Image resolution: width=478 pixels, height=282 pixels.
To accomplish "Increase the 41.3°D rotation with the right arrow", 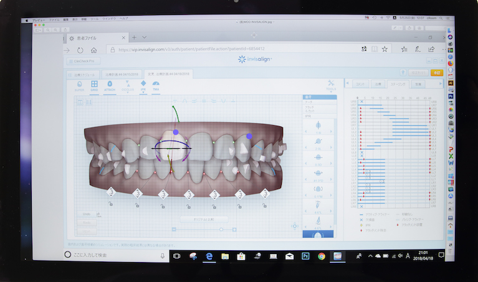I will point(331,180).
